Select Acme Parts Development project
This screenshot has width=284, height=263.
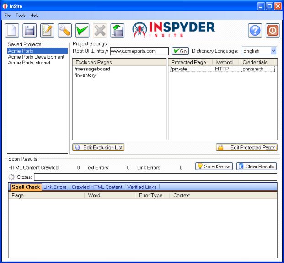pyautogui.click(x=38, y=57)
